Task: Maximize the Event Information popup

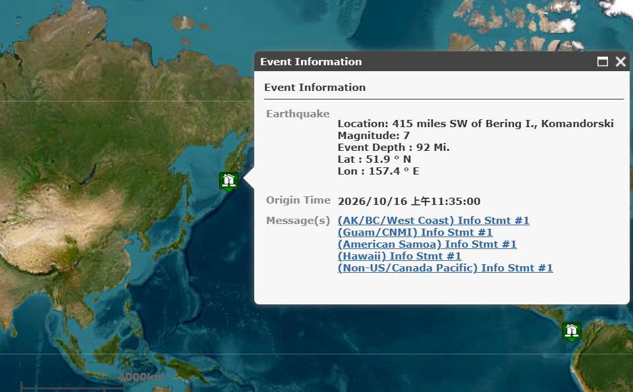Action: 602,61
